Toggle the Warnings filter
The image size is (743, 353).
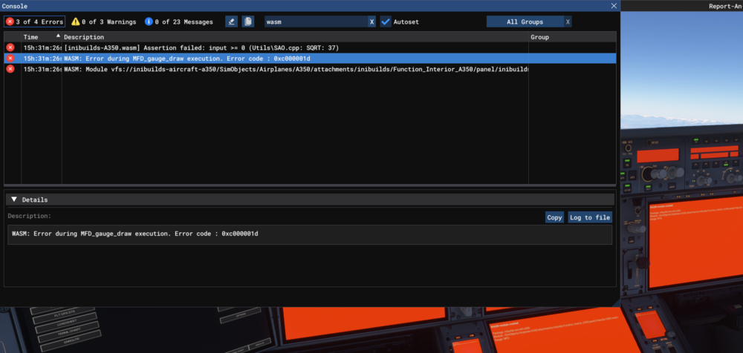tap(103, 22)
